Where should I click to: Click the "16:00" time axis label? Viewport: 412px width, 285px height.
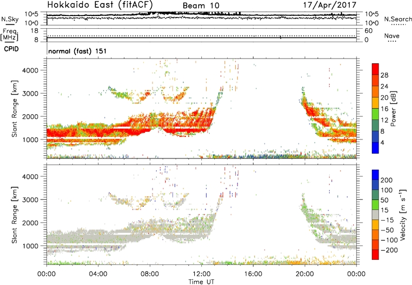[x=253, y=274]
